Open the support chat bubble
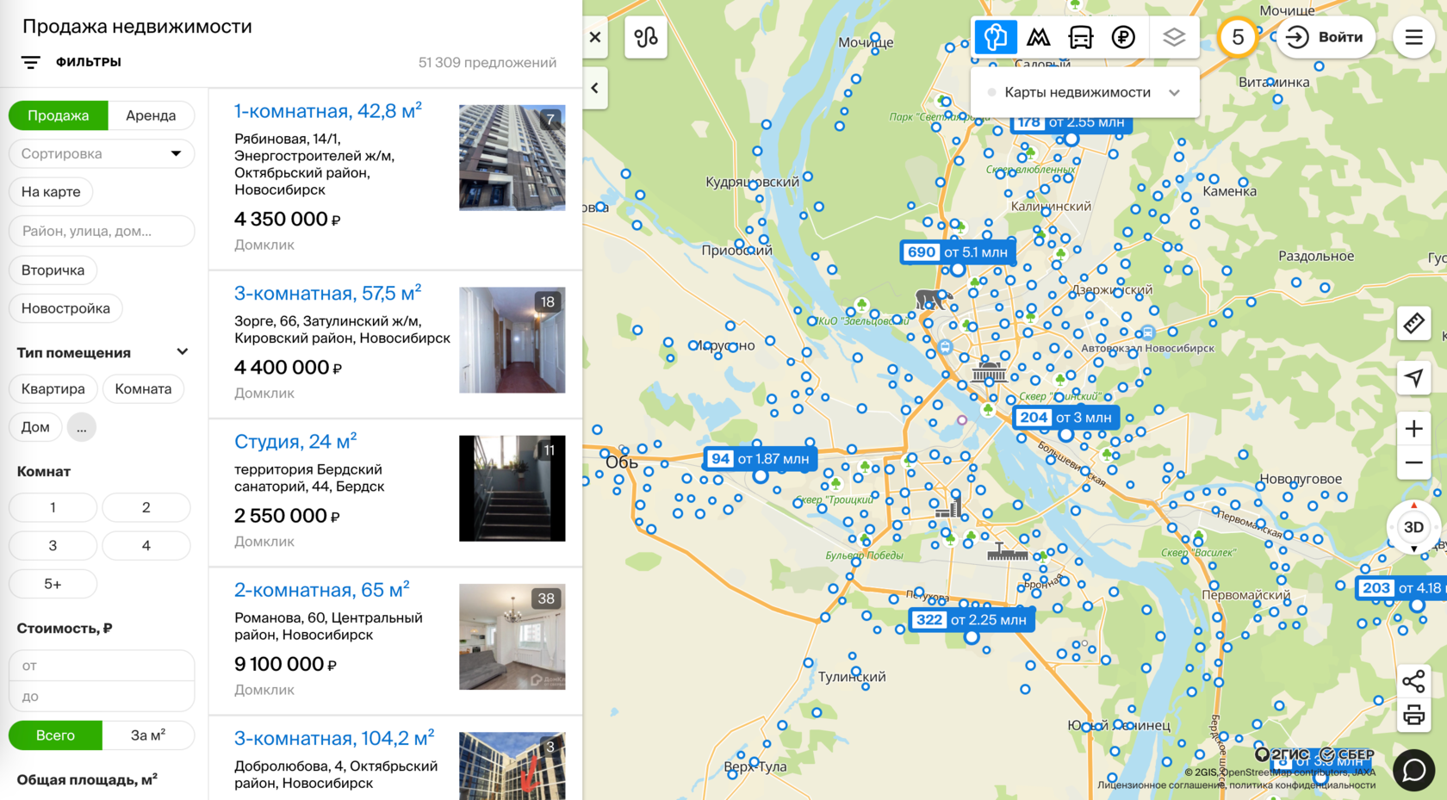Screen dimensions: 1447x800 pos(1413,769)
